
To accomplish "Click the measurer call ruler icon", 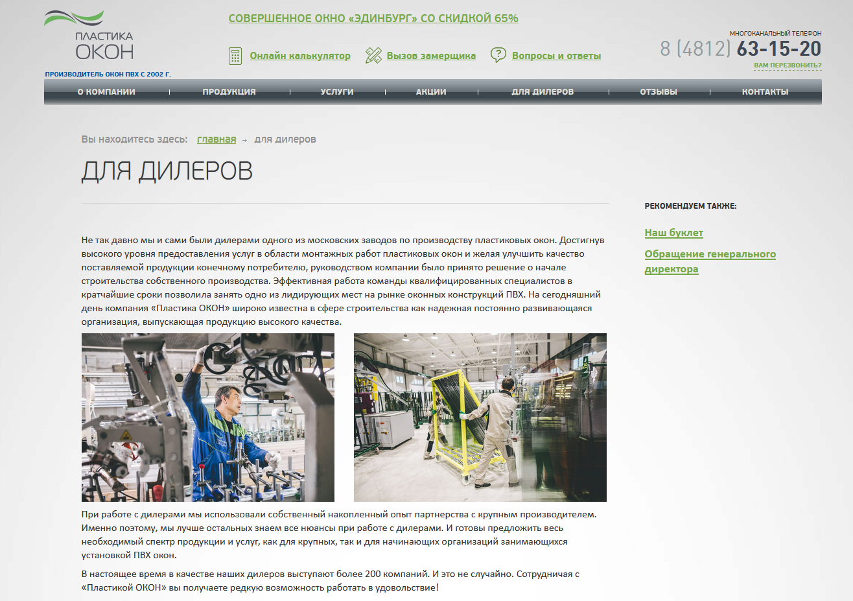I will [373, 56].
